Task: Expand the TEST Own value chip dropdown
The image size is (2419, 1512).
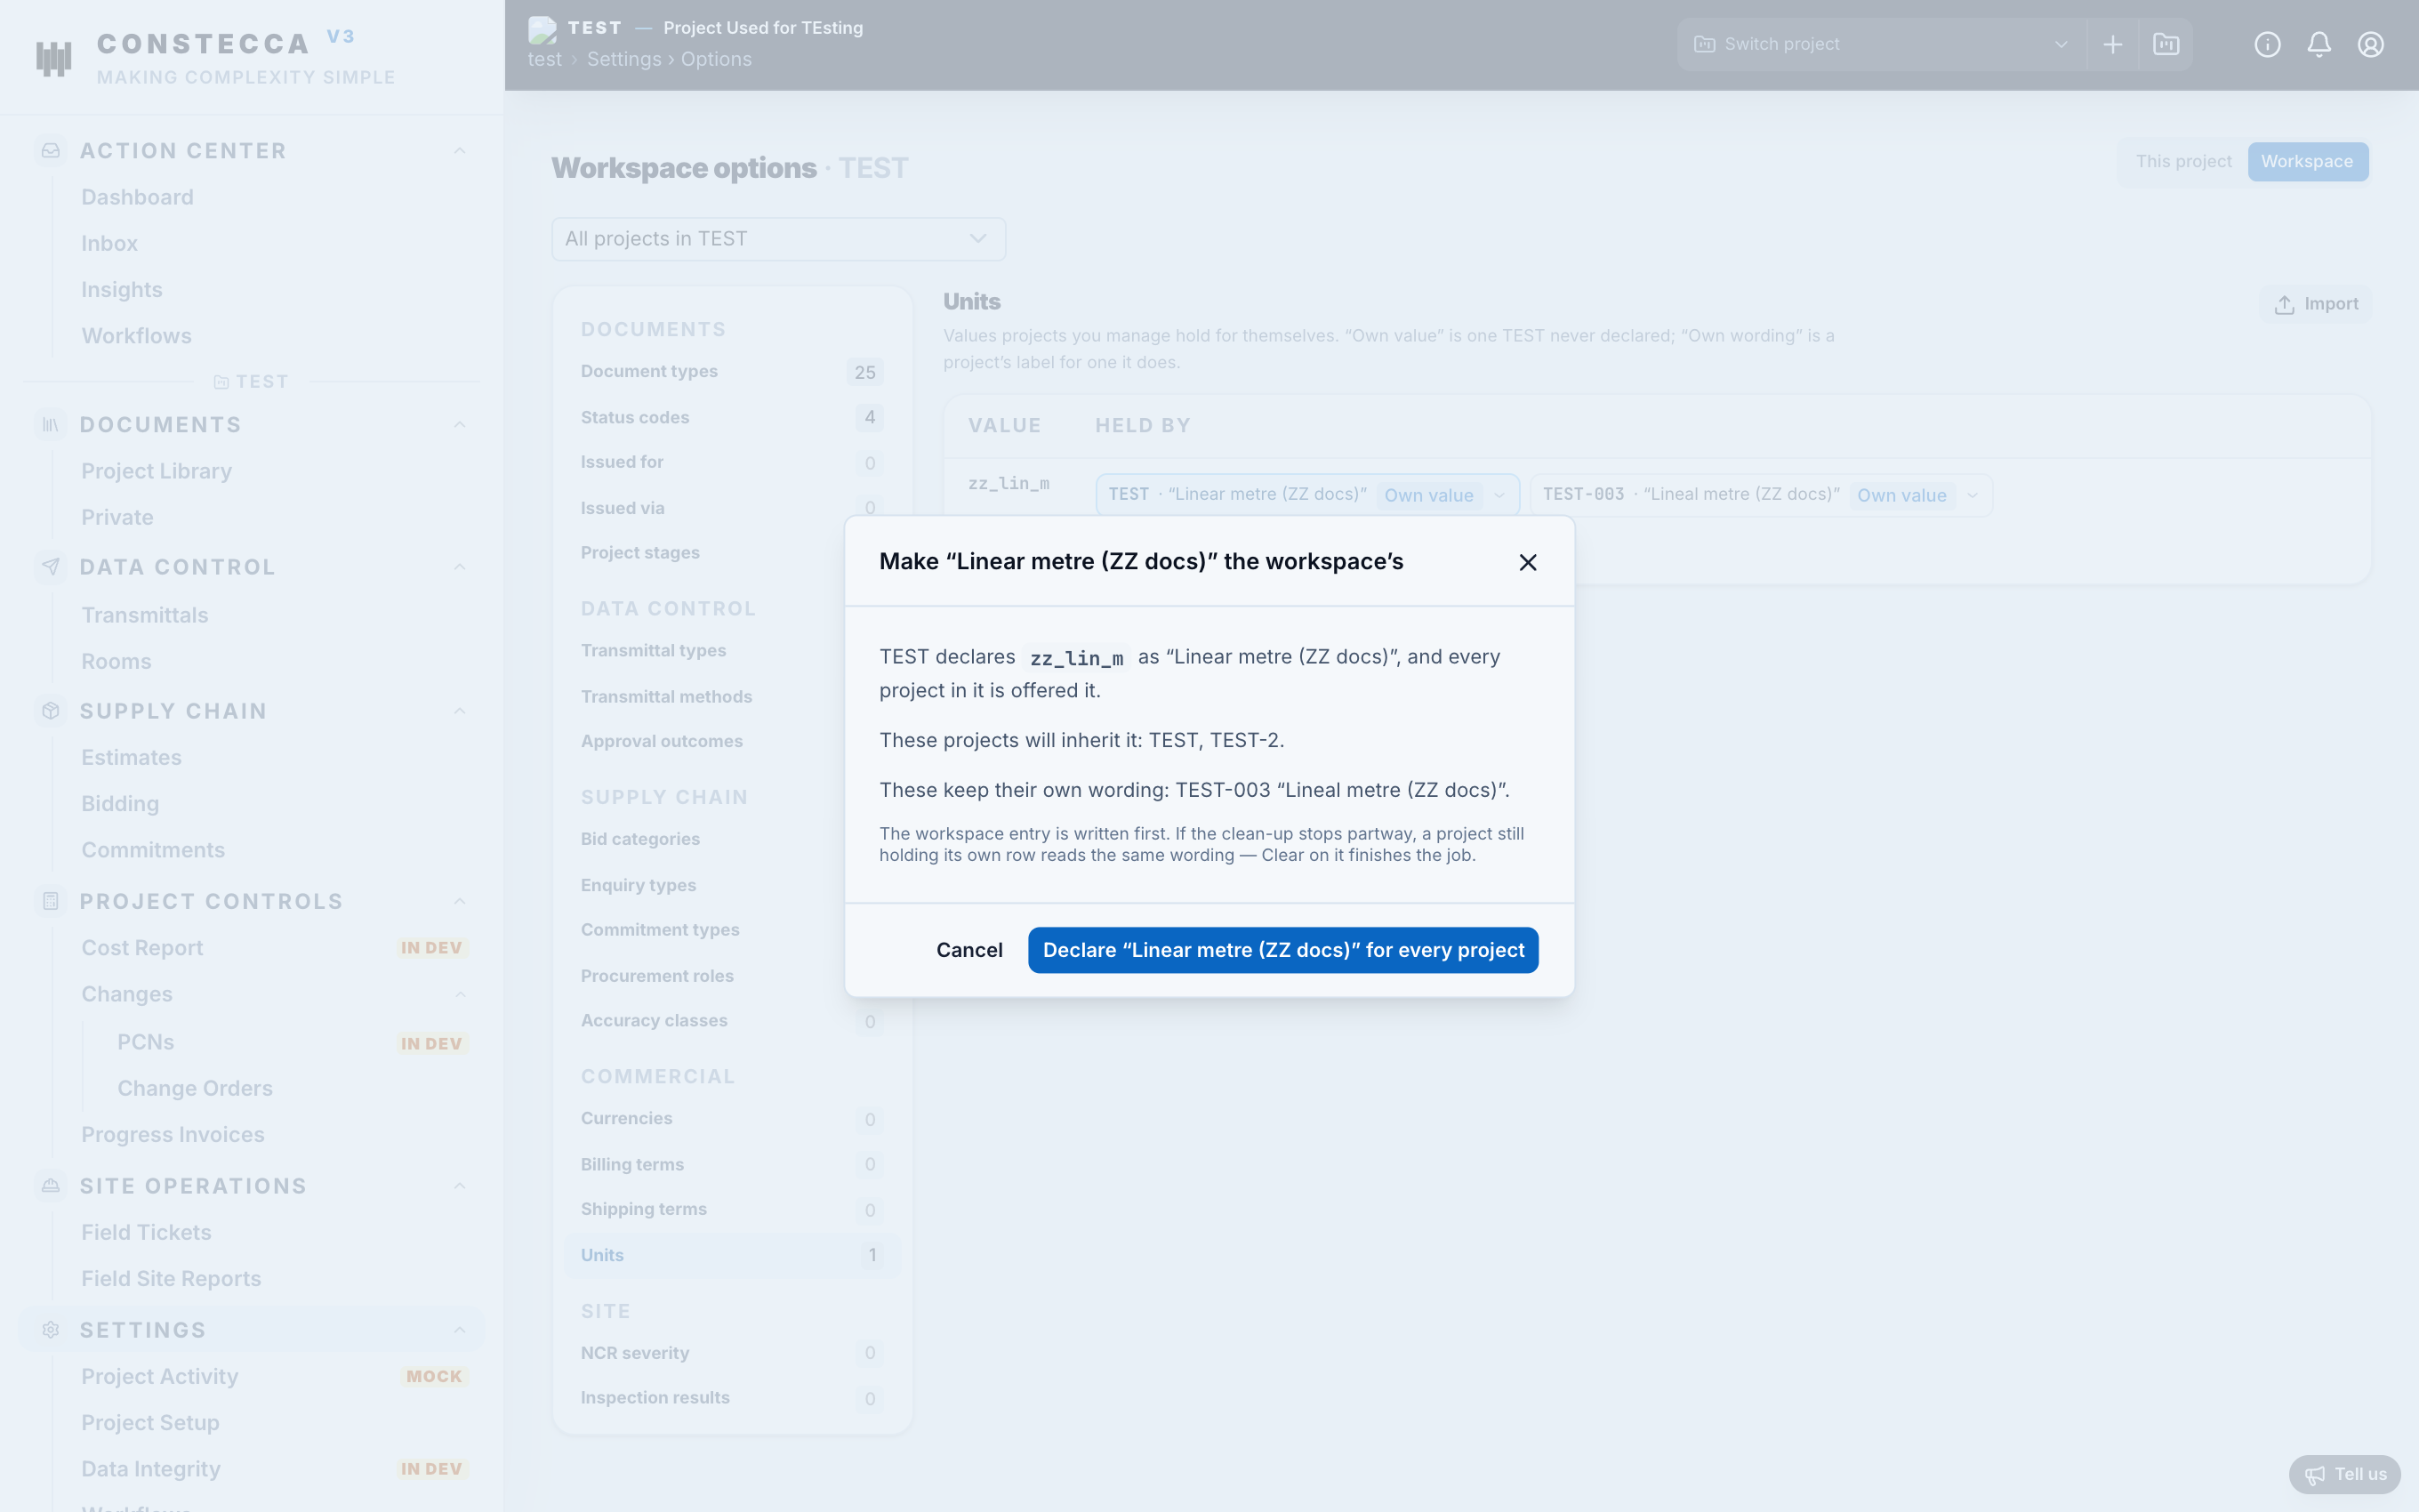Action: pyautogui.click(x=1499, y=495)
